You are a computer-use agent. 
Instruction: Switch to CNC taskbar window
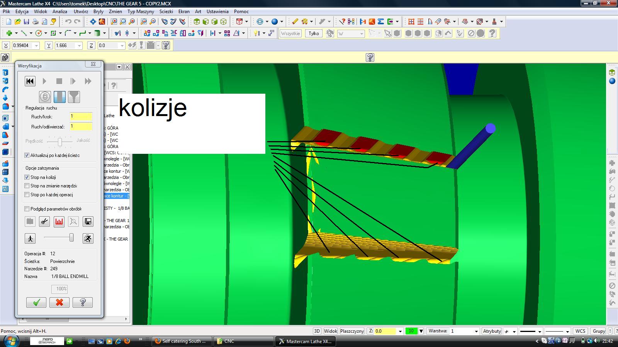tap(243, 341)
